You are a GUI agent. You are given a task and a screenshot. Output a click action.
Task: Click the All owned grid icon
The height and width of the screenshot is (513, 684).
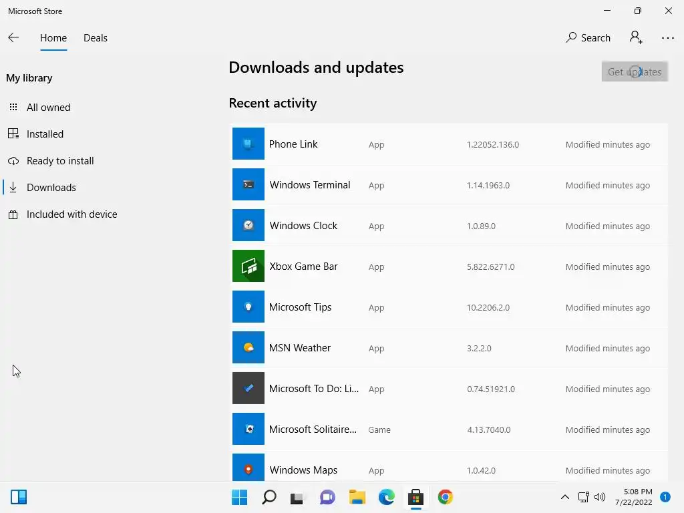coord(13,107)
